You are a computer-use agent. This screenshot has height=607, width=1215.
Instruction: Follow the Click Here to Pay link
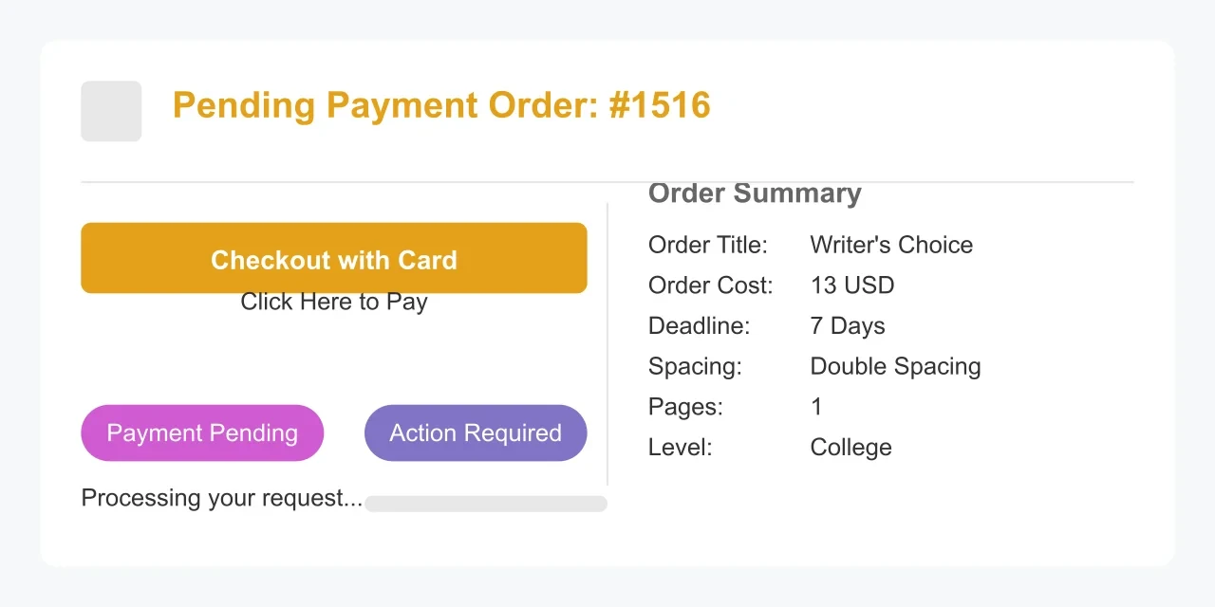pos(333,302)
